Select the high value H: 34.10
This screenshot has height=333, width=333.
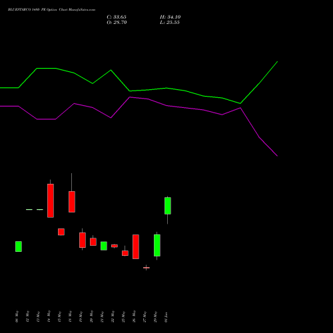point(170,17)
